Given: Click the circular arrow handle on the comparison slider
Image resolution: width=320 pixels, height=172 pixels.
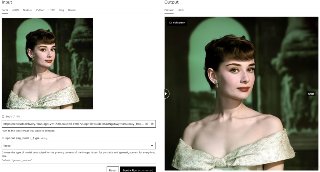Looking at the screenshot, I should (x=165, y=93).
